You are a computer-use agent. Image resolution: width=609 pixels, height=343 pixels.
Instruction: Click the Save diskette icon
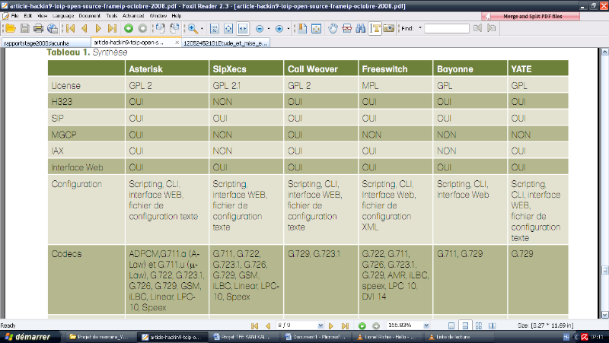coord(24,28)
